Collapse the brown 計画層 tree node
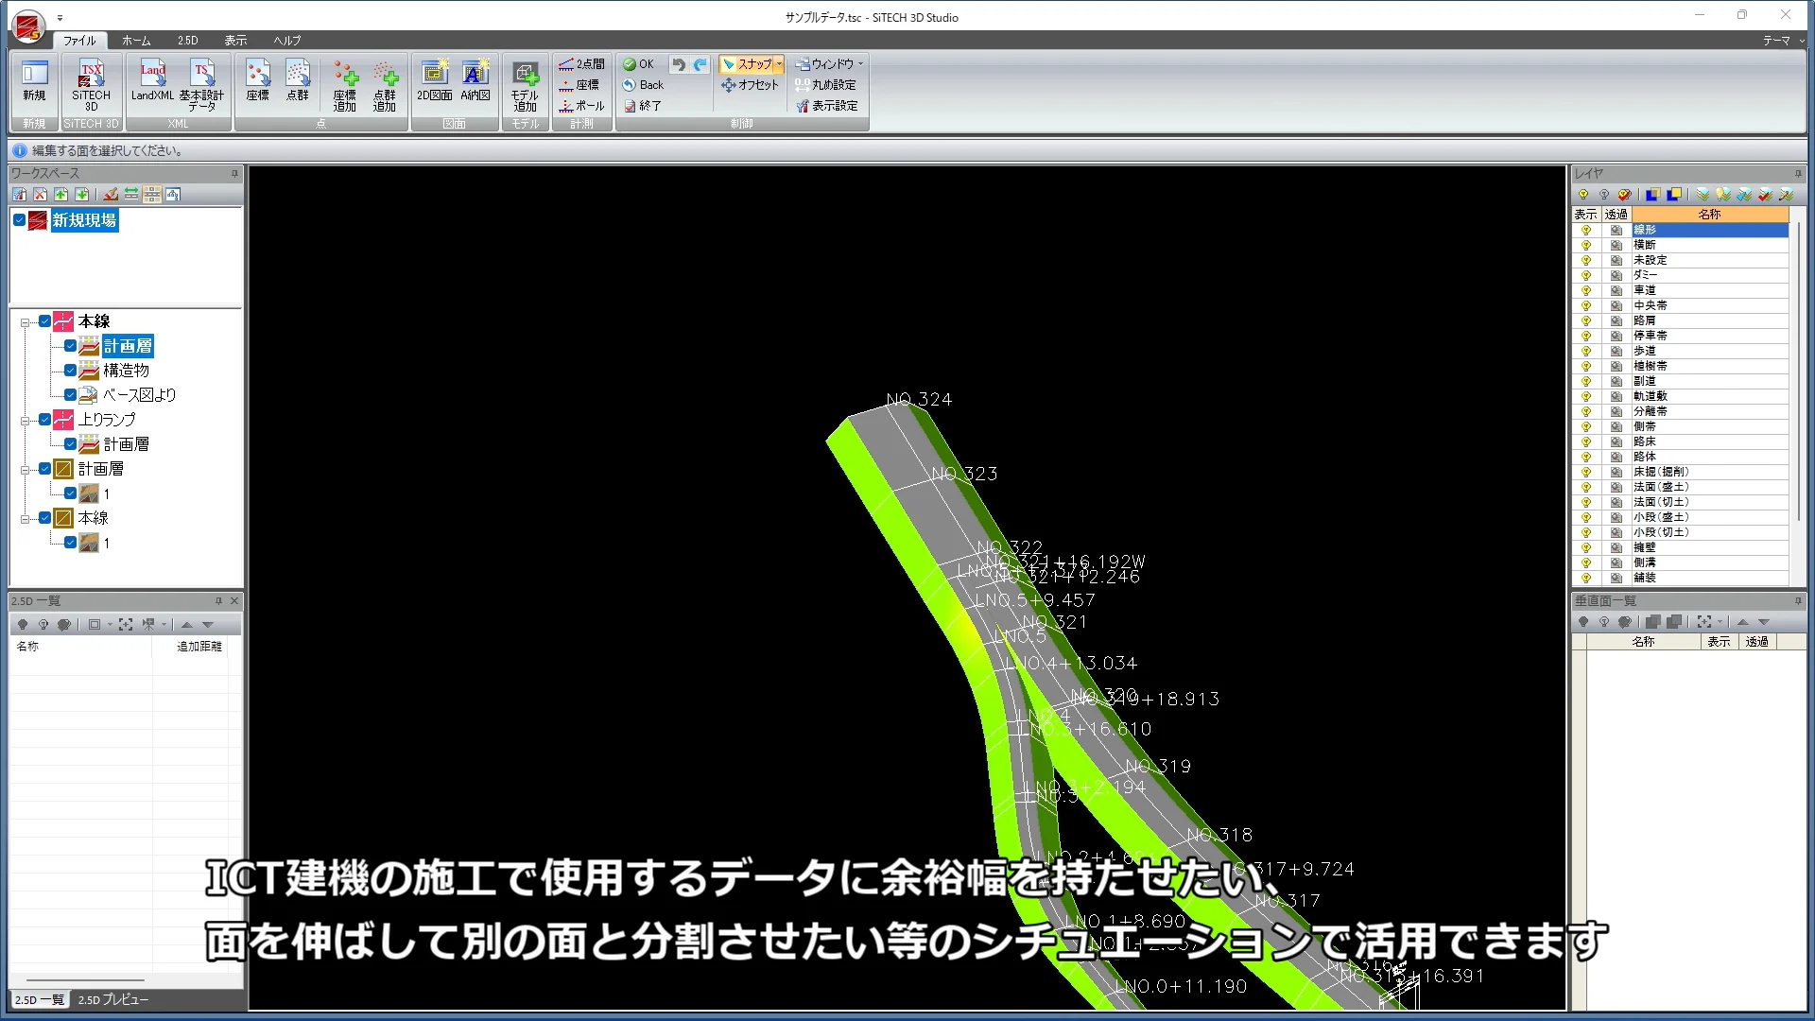The height and width of the screenshot is (1021, 1815). point(25,470)
